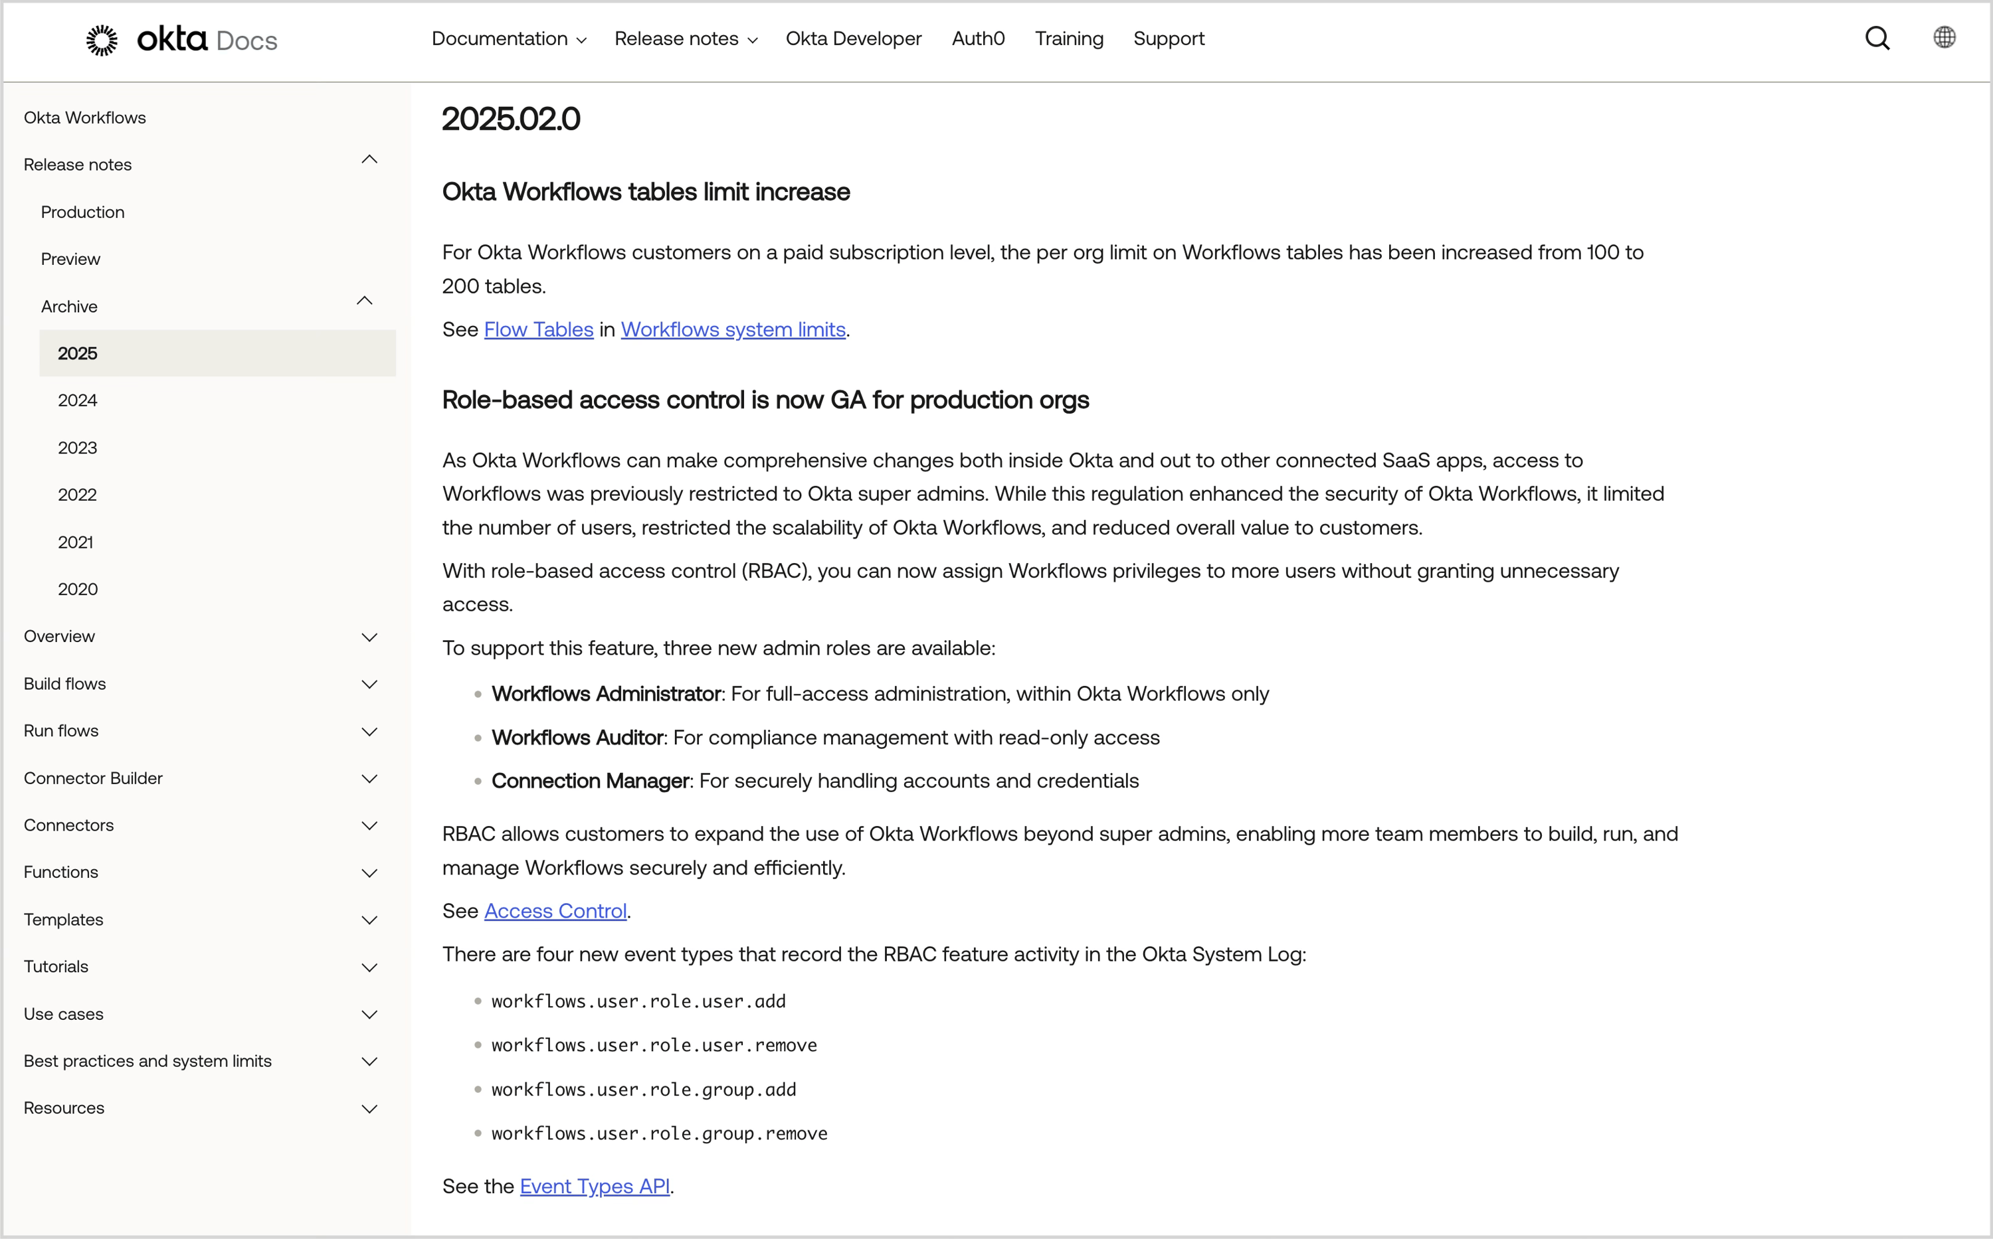
Task: Select 2024 in the Archive sidebar
Action: click(x=77, y=400)
